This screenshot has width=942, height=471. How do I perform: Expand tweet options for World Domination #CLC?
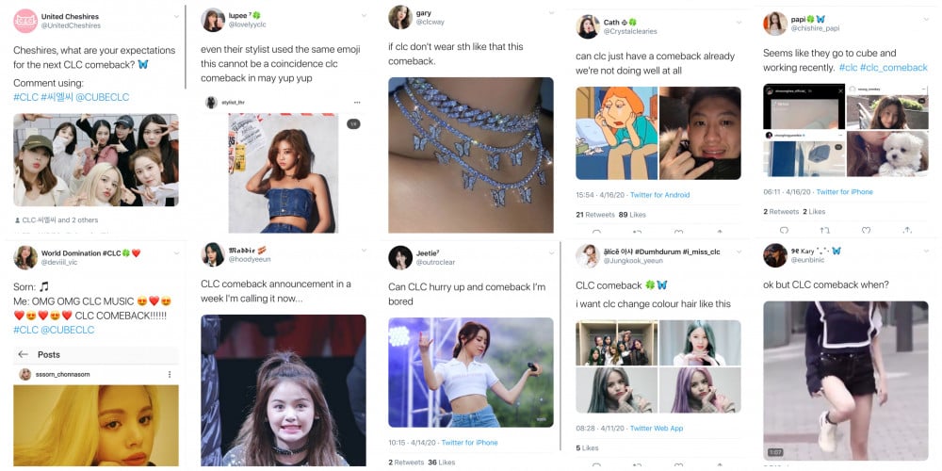coord(177,251)
